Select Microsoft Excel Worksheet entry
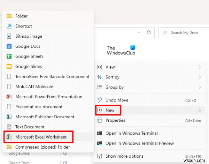209x164 pixels. [48, 137]
